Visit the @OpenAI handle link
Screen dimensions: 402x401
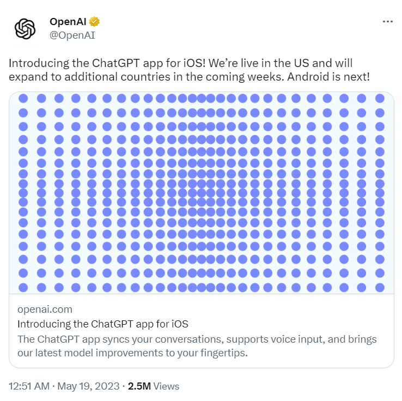72,35
